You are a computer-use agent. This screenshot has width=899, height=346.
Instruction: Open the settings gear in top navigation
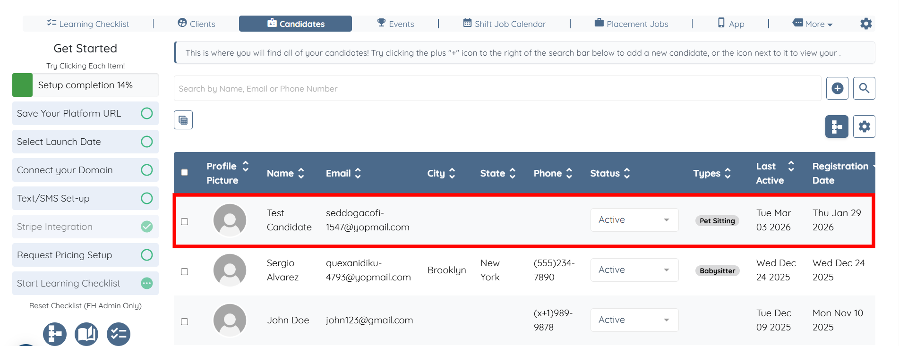866,24
